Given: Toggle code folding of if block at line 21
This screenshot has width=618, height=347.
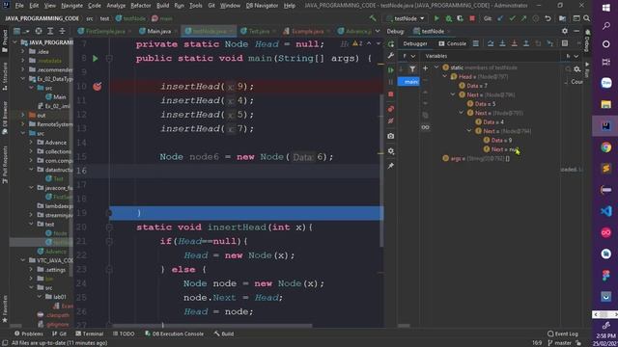Looking at the screenshot, I should pos(109,241).
